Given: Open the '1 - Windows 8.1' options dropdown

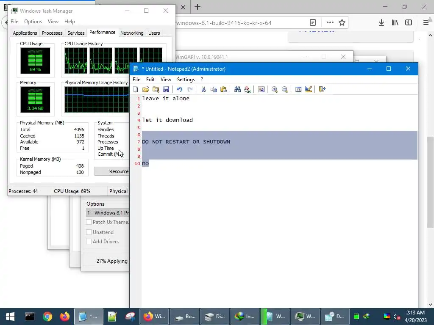Looking at the screenshot, I should tap(108, 212).
